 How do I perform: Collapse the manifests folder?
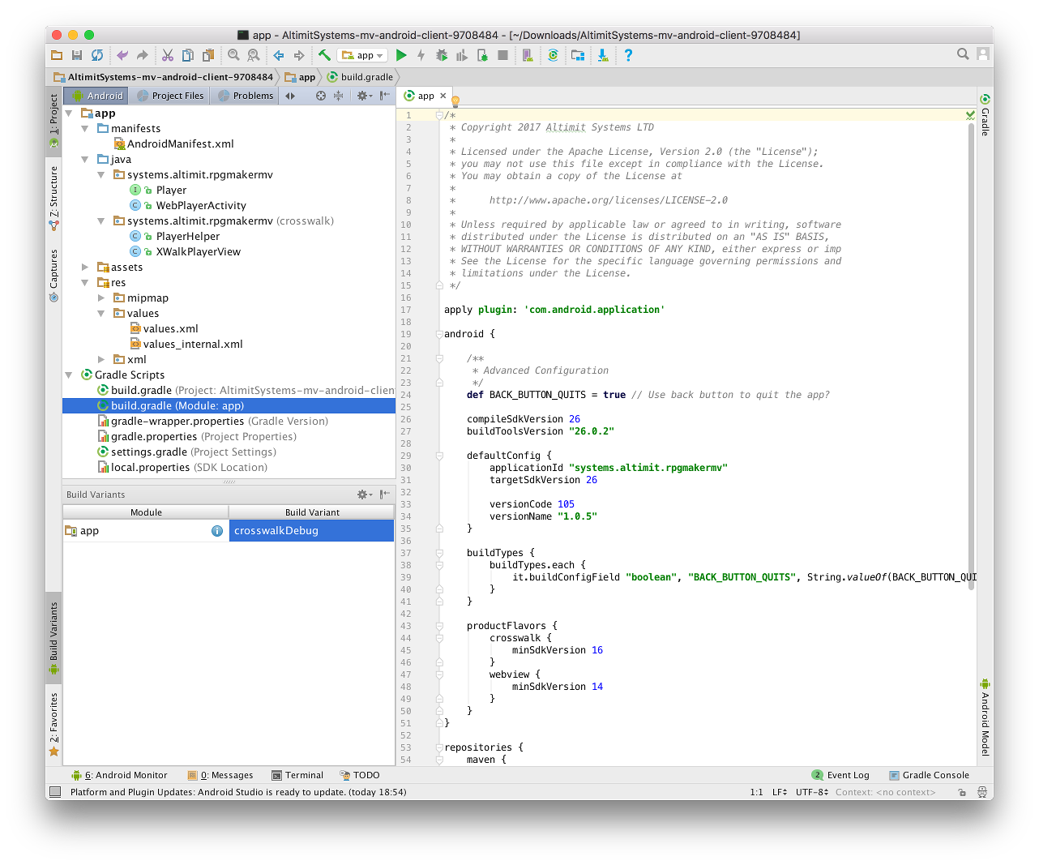[85, 128]
